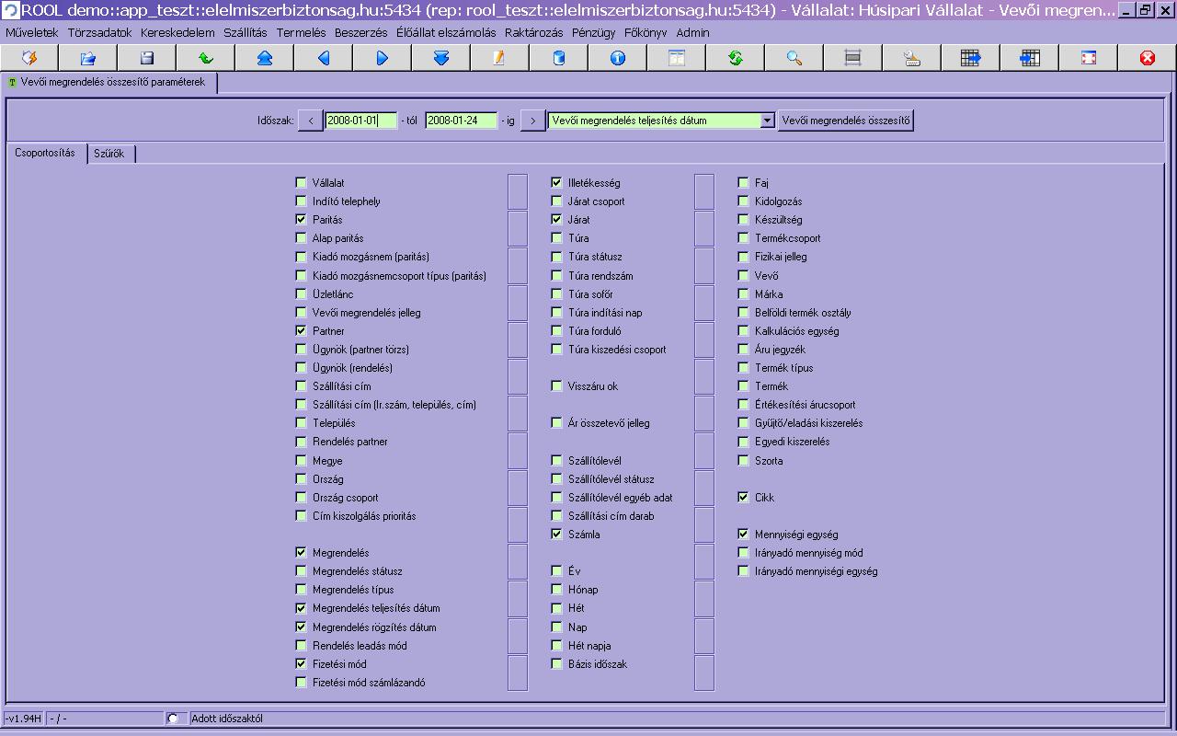Select the Adott időszaktól radio button
Screen dimensions: 1177x736
pos(172,719)
